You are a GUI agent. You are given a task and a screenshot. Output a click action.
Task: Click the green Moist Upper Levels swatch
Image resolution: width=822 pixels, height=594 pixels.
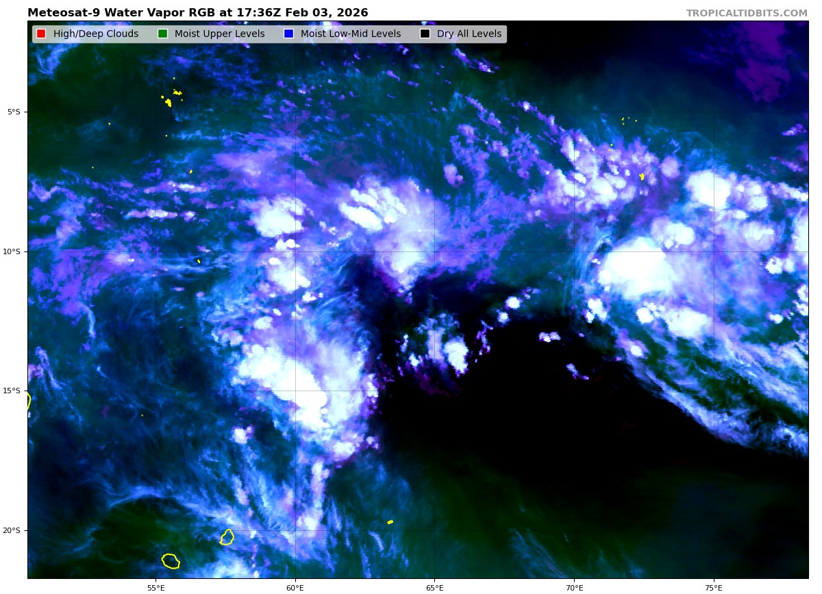click(x=162, y=34)
